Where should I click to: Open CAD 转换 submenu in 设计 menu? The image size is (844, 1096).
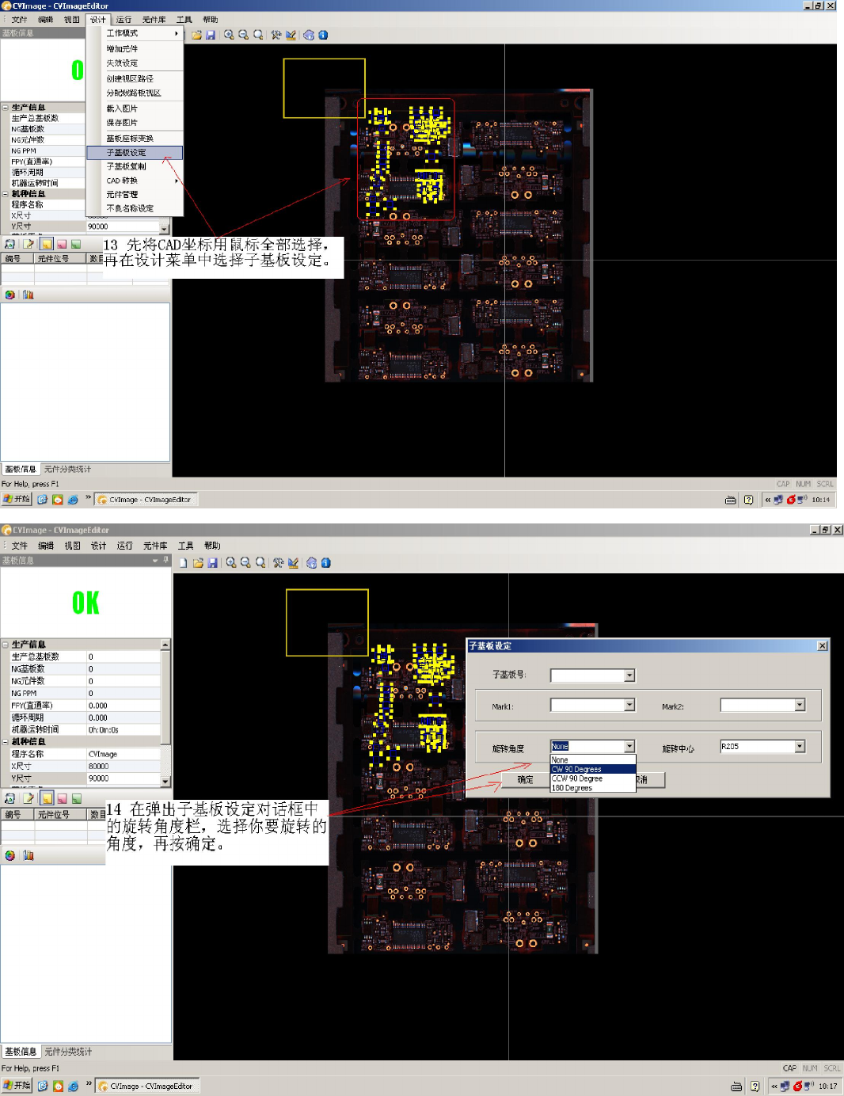click(x=135, y=181)
